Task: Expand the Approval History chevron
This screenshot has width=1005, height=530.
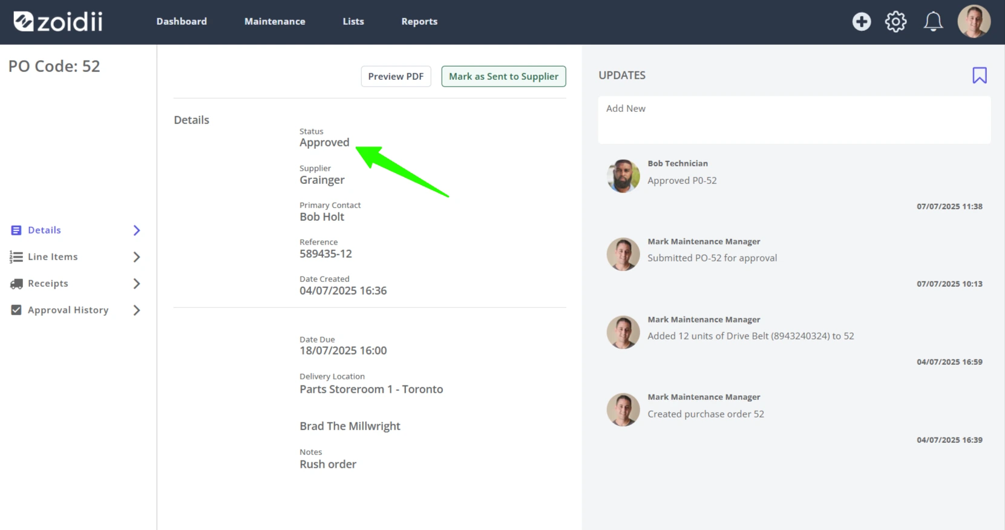Action: (137, 310)
